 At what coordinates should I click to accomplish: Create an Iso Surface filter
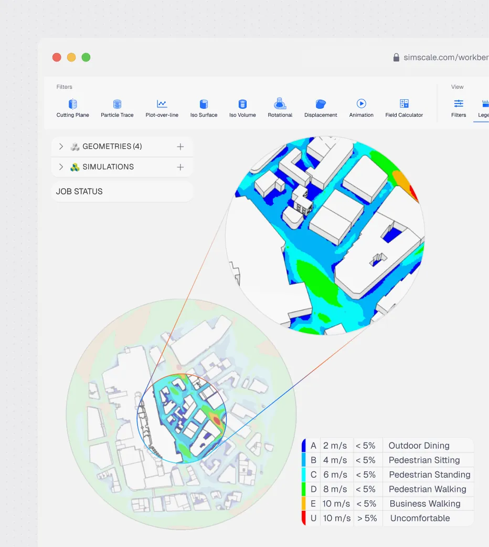tap(204, 108)
